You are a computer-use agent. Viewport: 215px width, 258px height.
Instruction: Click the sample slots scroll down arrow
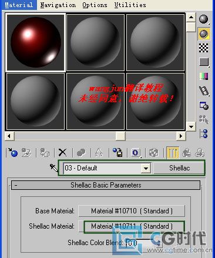(x=191, y=126)
